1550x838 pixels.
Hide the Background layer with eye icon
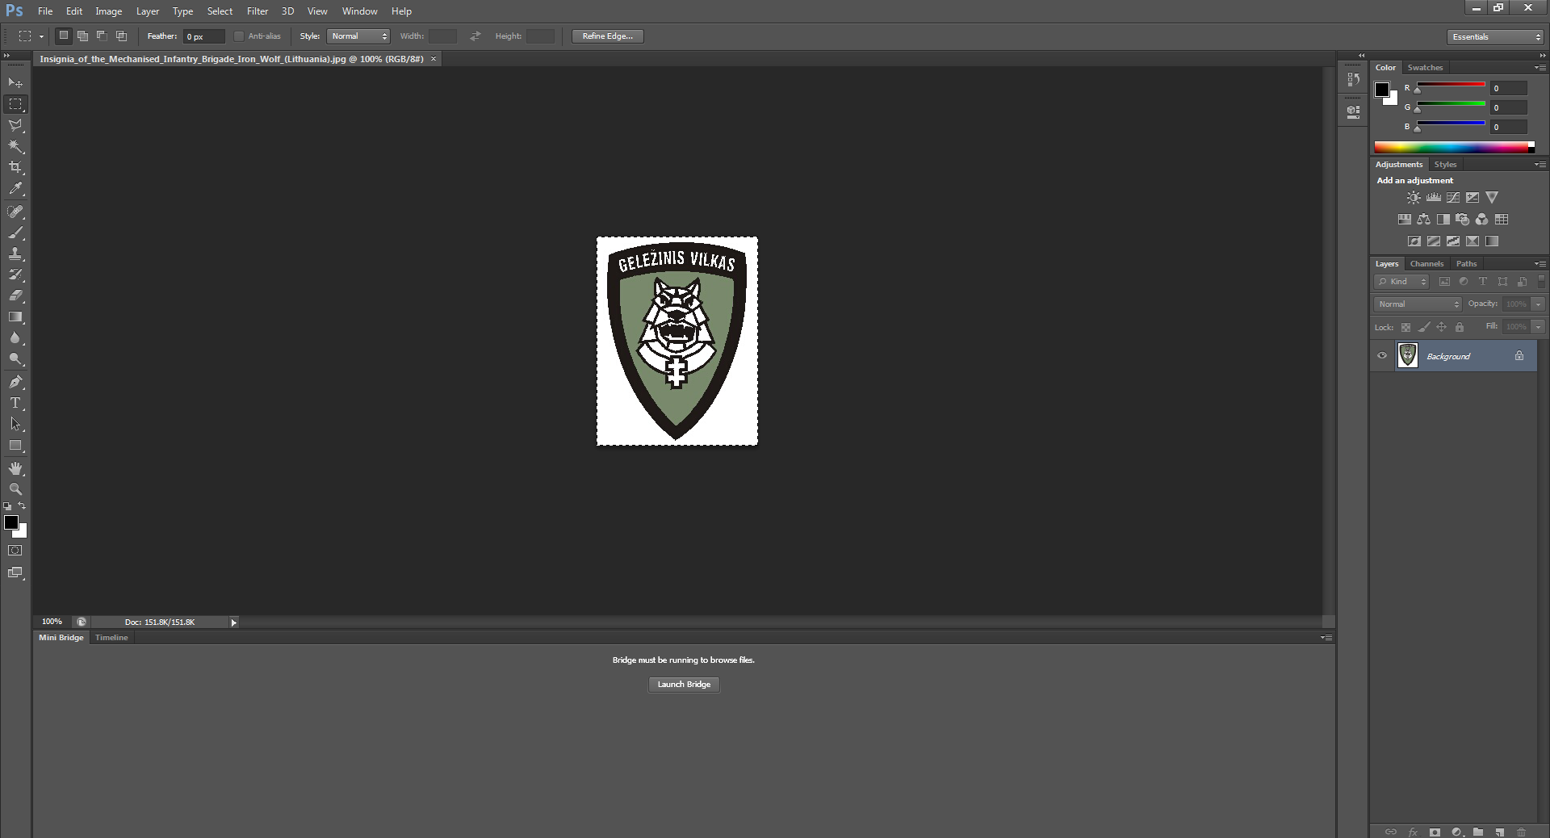[1382, 356]
